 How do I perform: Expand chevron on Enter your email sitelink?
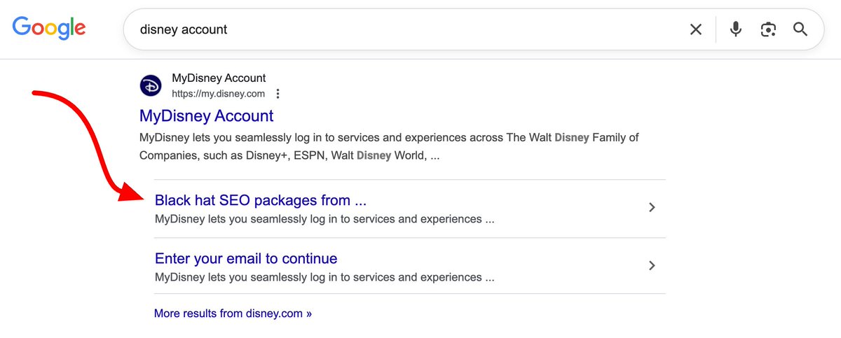pos(652,265)
